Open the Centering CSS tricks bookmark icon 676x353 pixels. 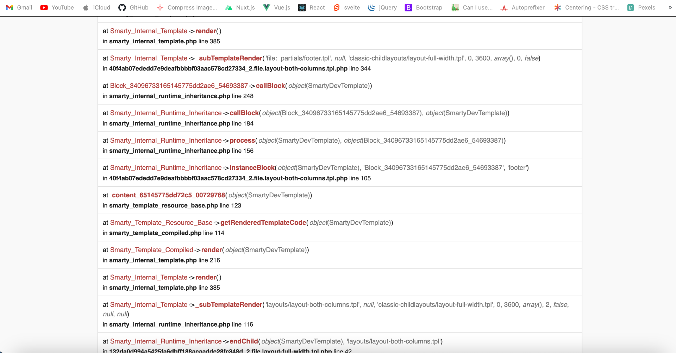(x=558, y=7)
